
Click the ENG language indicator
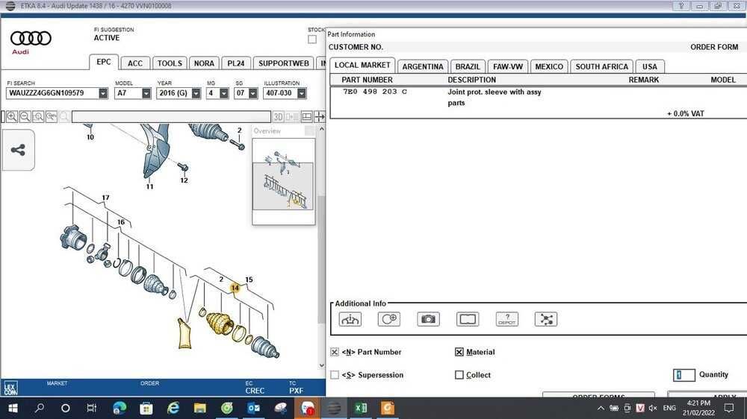669,408
